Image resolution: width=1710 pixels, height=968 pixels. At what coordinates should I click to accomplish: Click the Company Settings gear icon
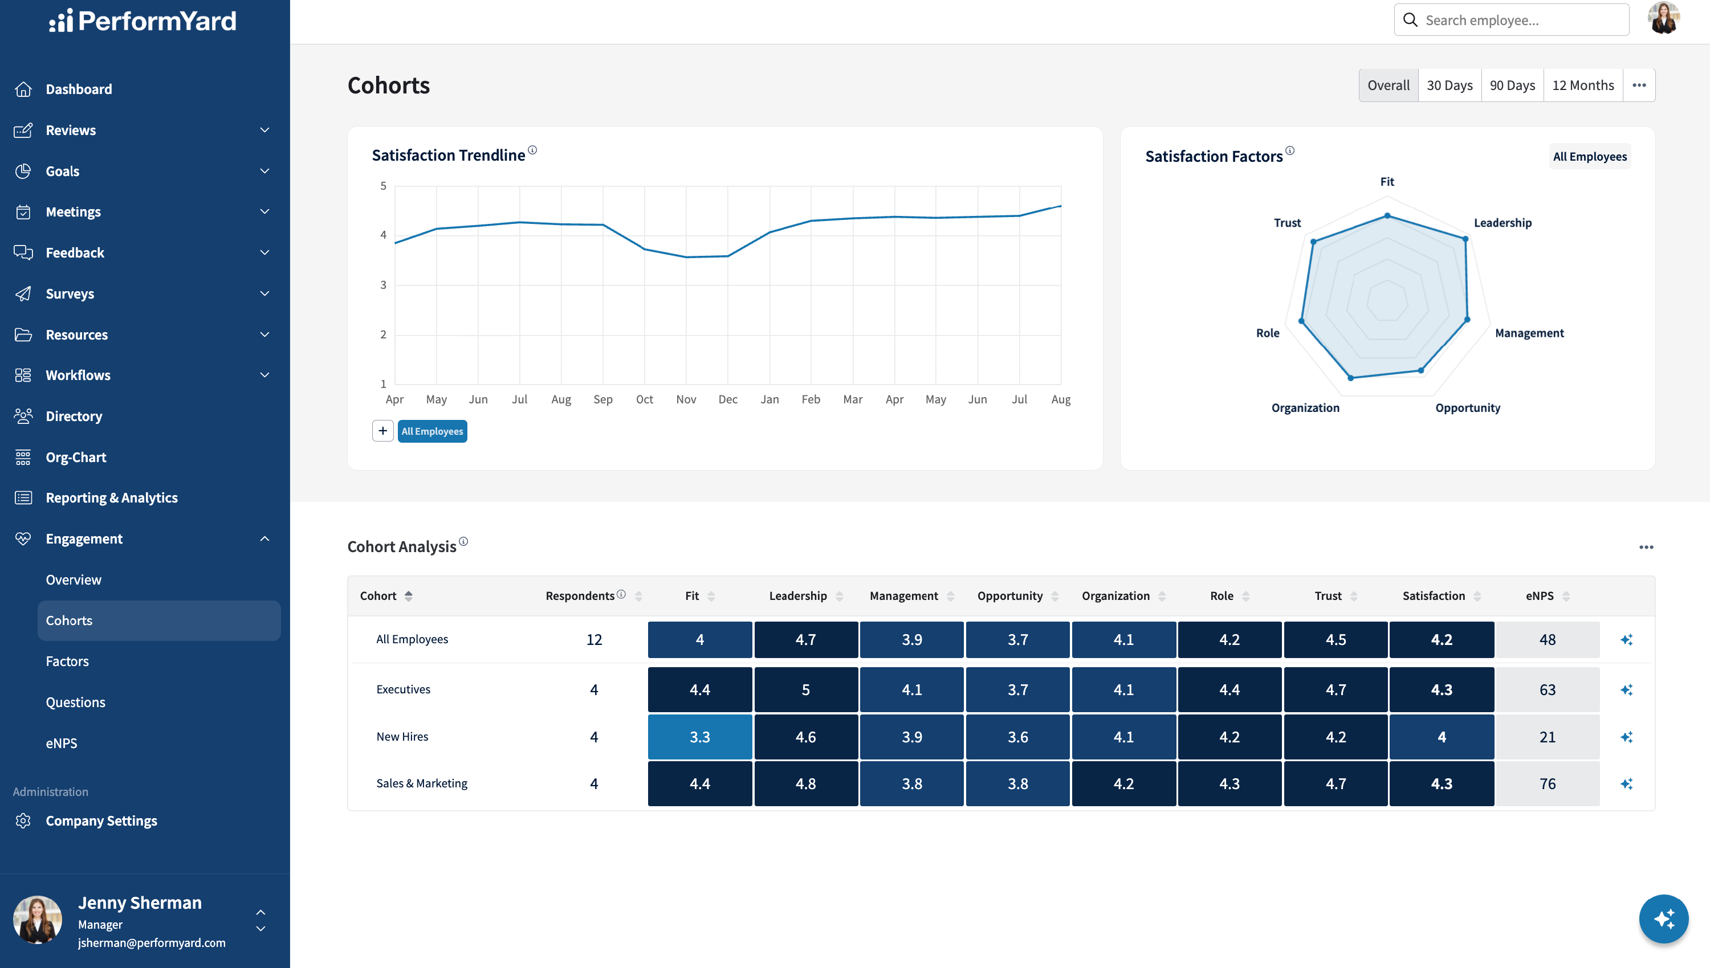[23, 820]
